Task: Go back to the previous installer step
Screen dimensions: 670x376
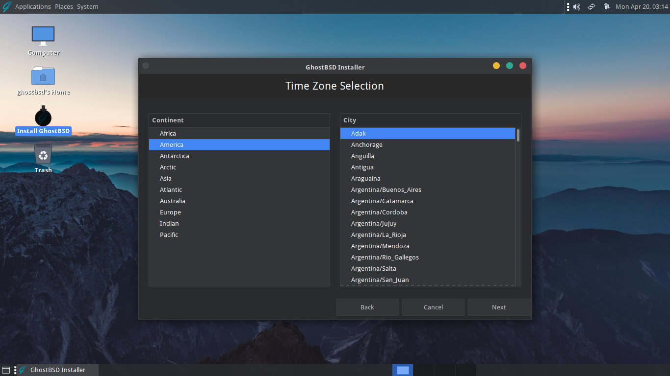Action: pos(367,307)
